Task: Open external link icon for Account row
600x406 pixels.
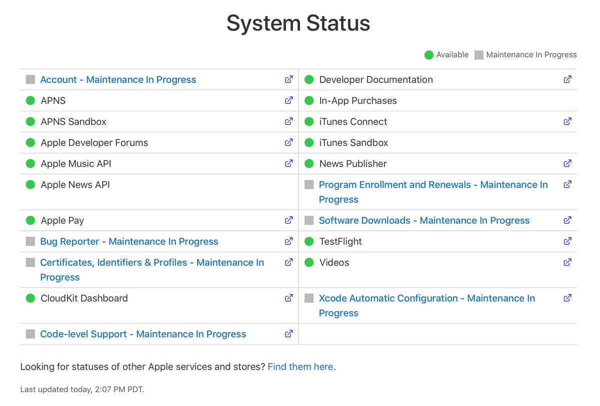Action: pyautogui.click(x=289, y=79)
